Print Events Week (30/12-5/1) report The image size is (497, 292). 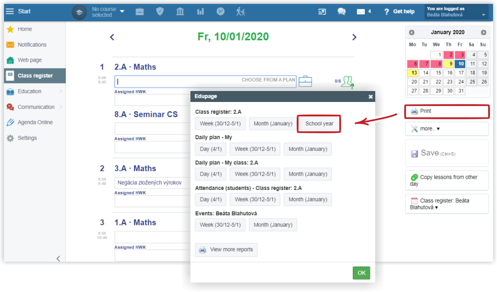(x=220, y=225)
